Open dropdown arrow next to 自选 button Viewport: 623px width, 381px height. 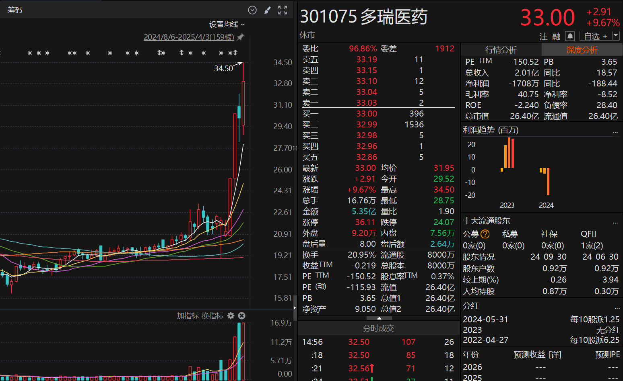[615, 36]
